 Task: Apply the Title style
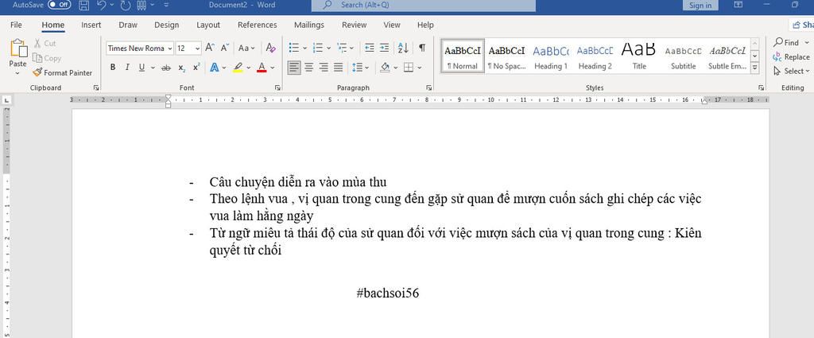tap(639, 56)
